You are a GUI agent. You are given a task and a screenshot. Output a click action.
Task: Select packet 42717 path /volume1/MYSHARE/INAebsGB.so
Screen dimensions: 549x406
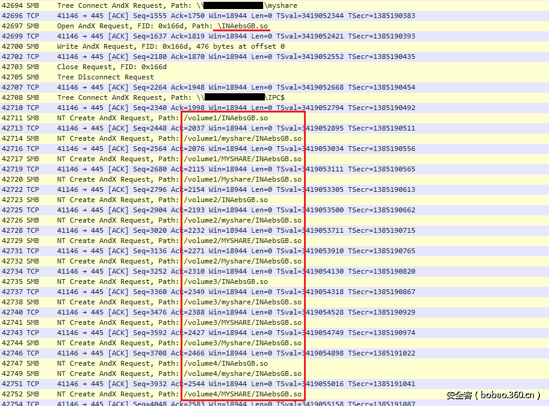(274, 159)
